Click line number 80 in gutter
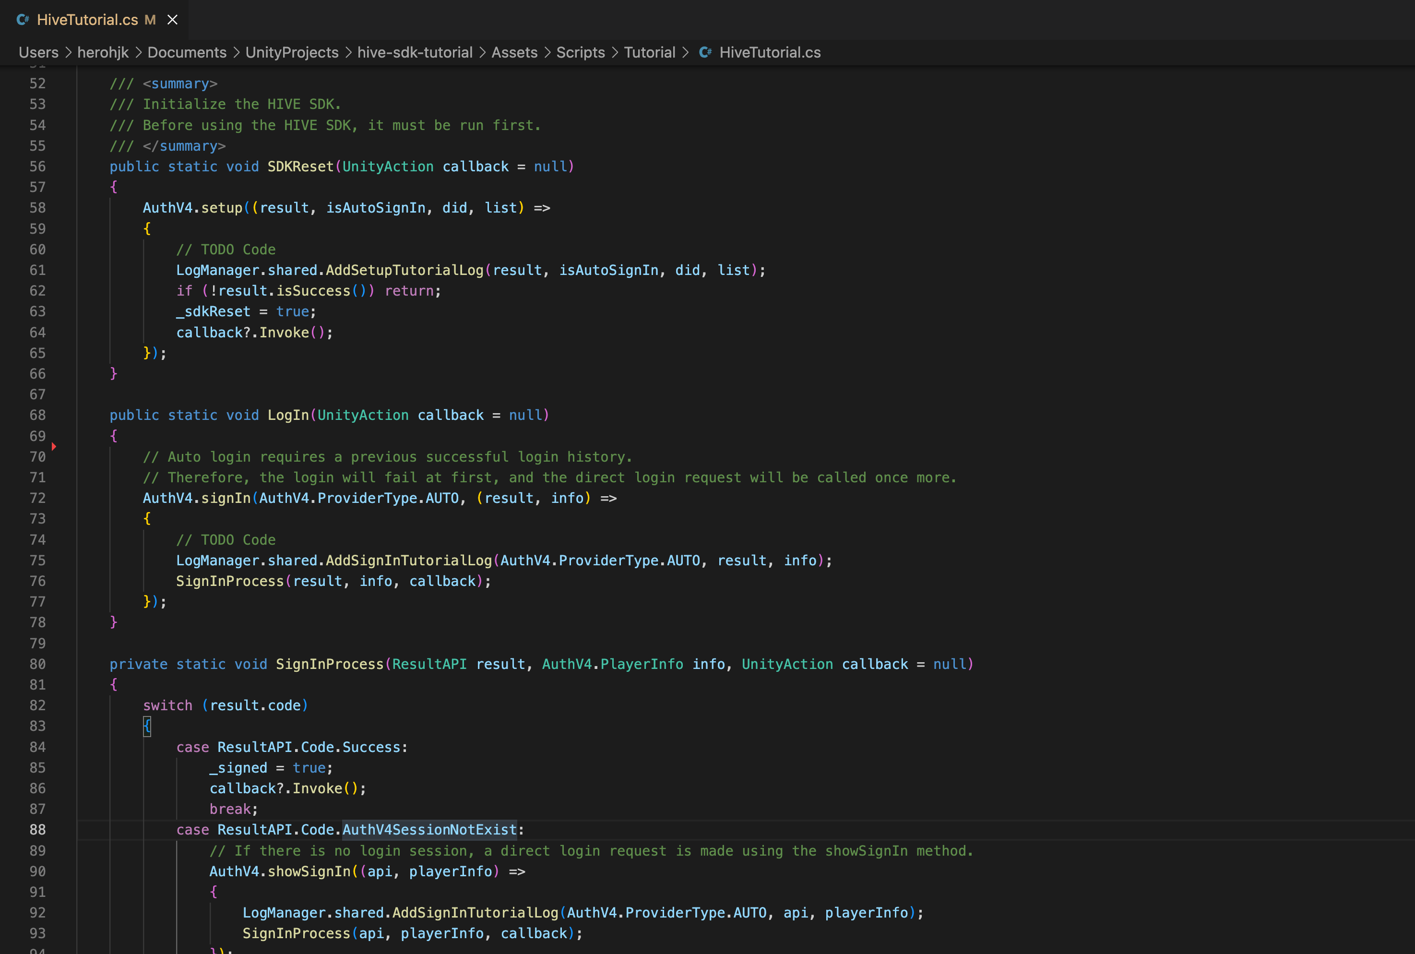Viewport: 1415px width, 954px height. (38, 664)
